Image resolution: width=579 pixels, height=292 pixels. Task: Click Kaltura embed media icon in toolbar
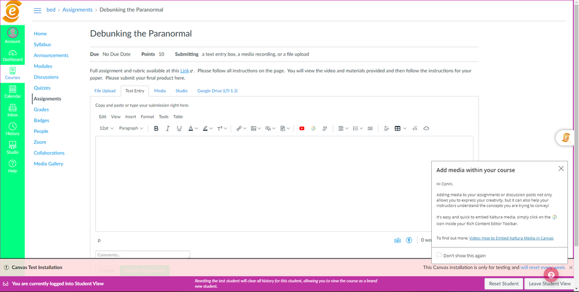[313, 128]
